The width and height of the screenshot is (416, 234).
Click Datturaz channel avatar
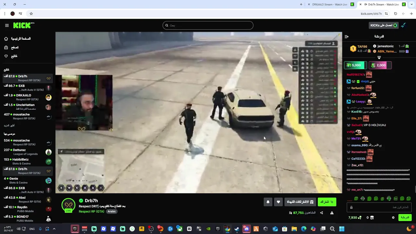[x=48, y=152]
